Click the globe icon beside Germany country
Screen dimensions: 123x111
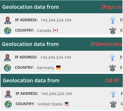(7, 68)
